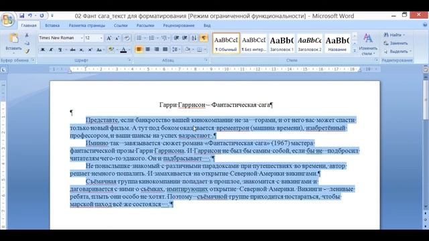Apply the paragraph shading fill color
429x241 pixels.
[x=188, y=50]
